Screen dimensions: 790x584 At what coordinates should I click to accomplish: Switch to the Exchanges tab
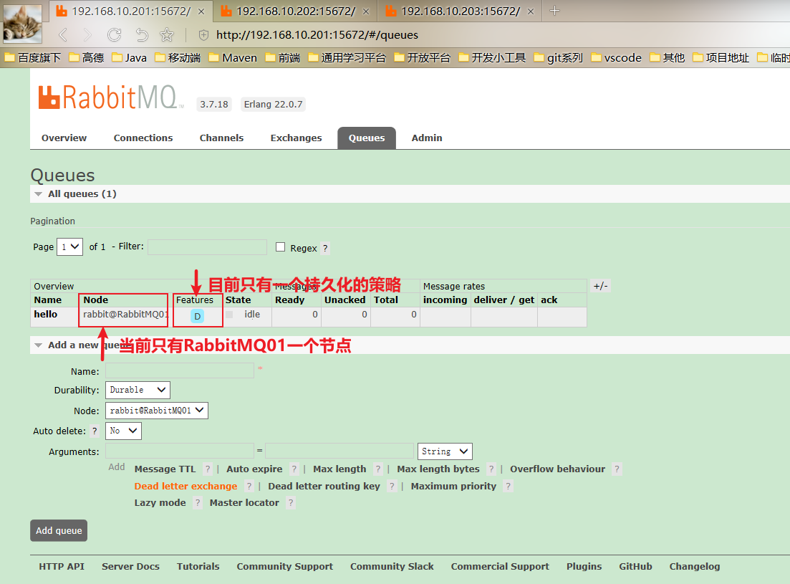click(x=297, y=138)
